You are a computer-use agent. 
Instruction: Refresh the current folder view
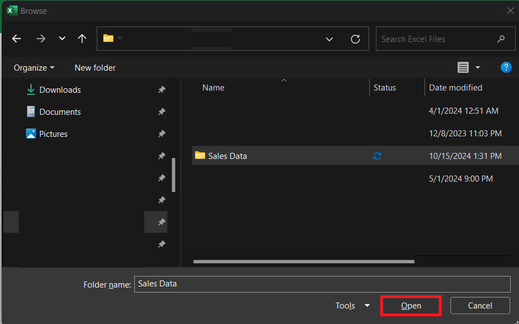pos(355,39)
